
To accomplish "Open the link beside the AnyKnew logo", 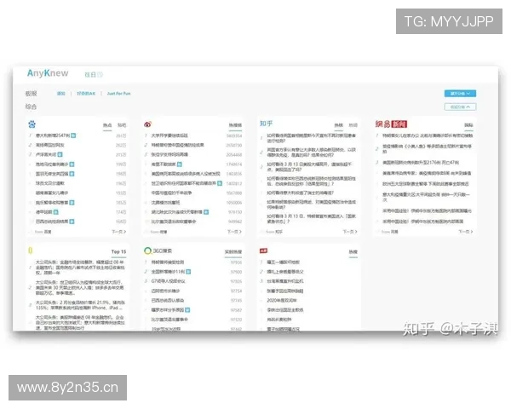I will pos(94,75).
